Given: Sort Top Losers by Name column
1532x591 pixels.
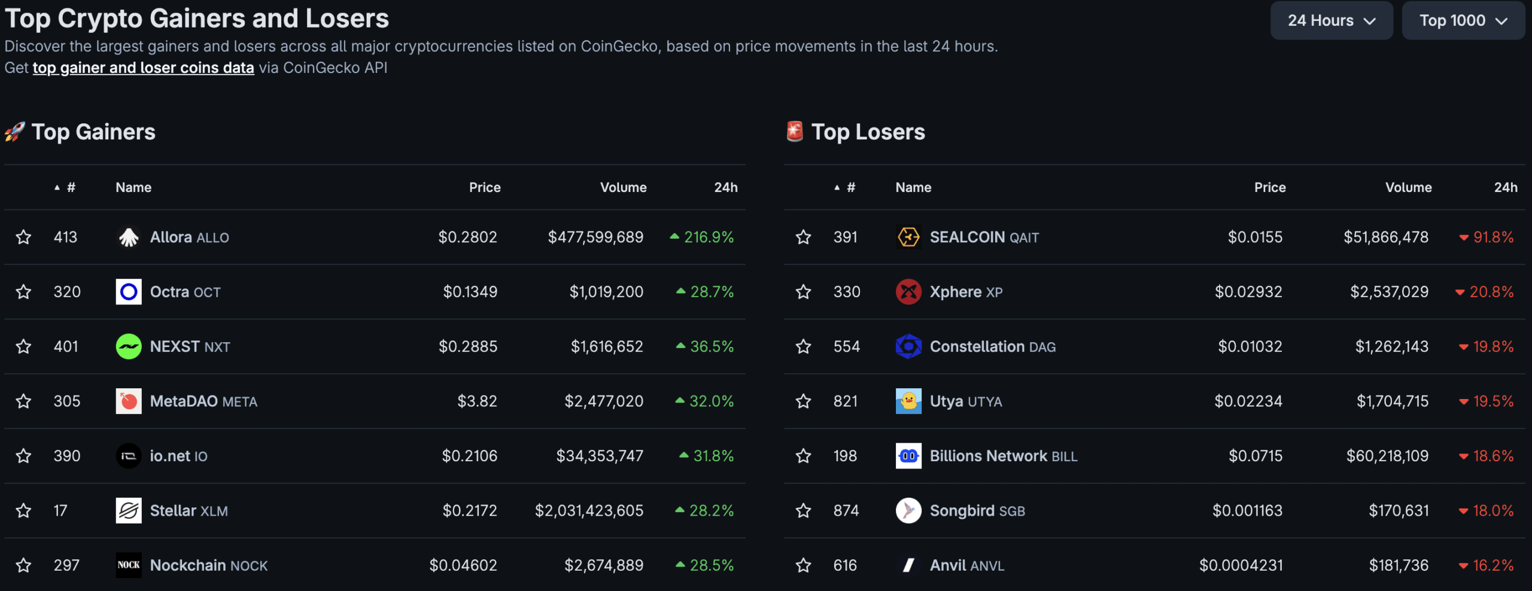Looking at the screenshot, I should coord(913,187).
